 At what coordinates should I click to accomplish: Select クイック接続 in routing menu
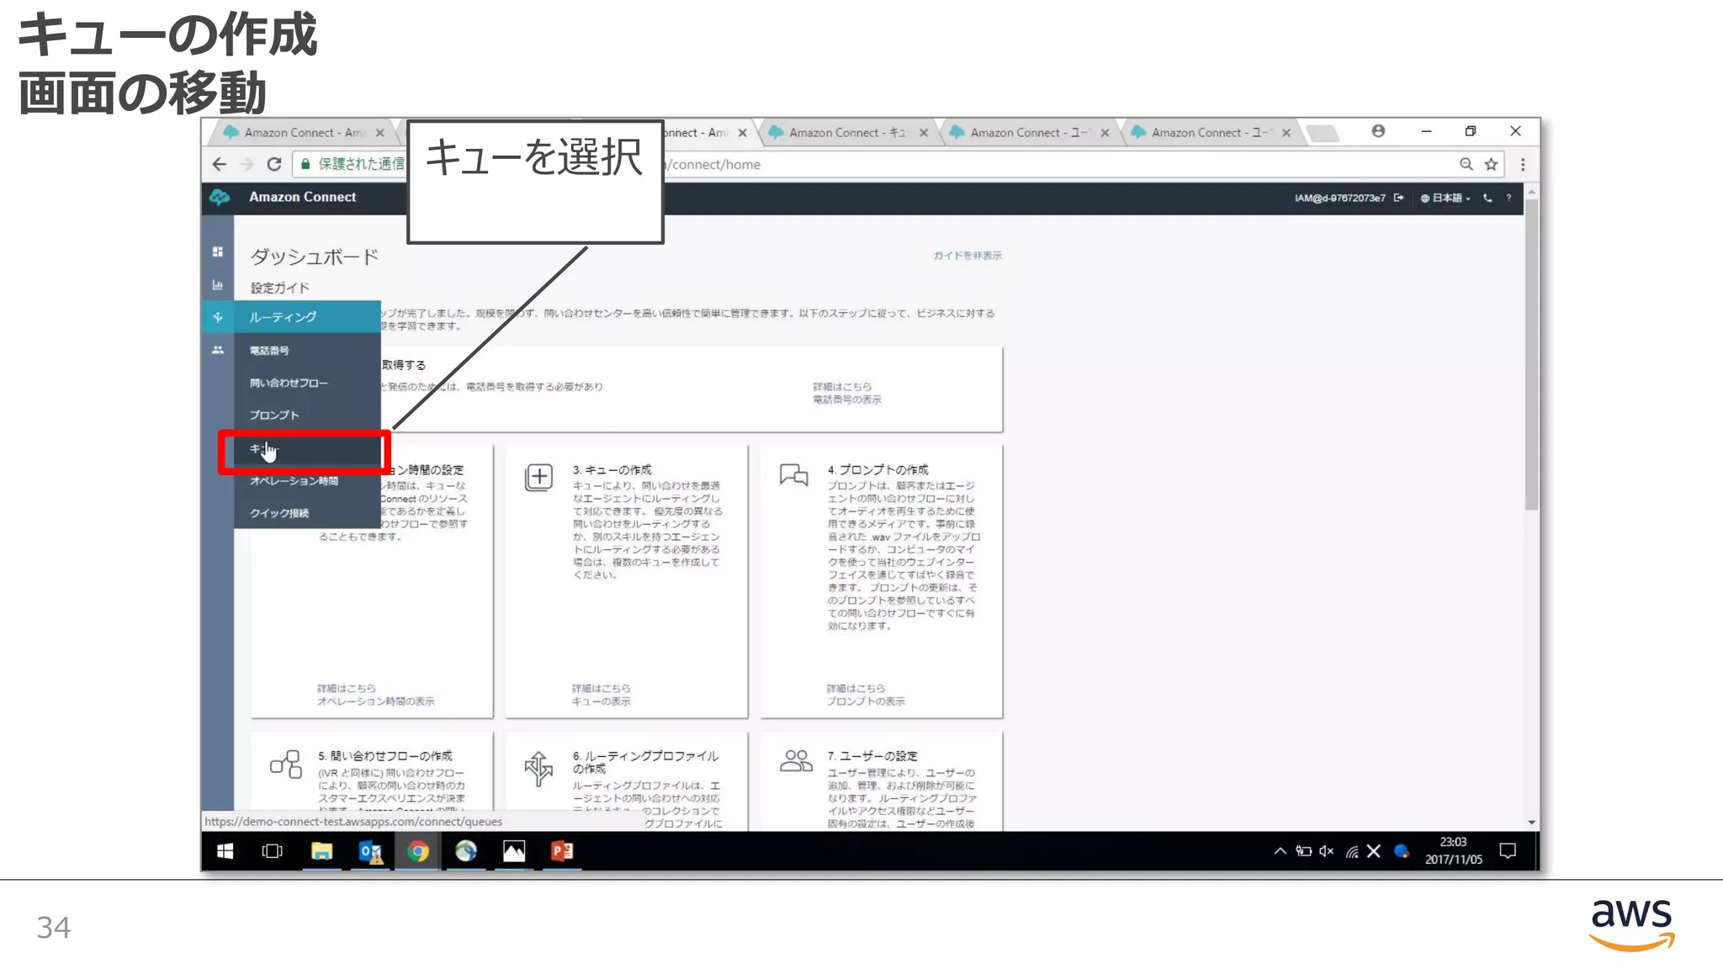tap(307, 513)
